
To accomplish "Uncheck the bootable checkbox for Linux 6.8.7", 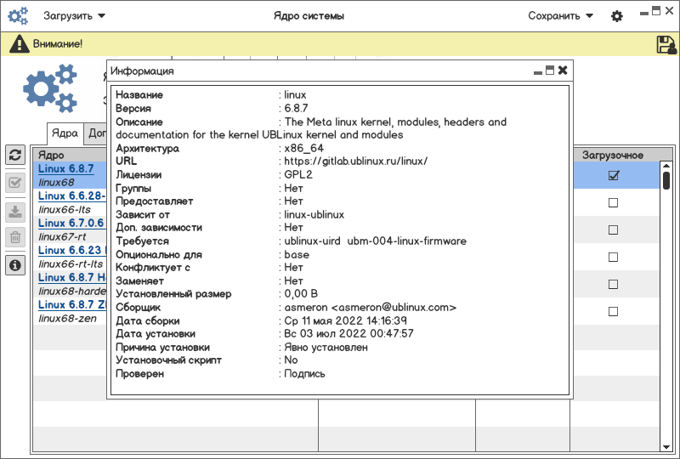I will [x=613, y=176].
